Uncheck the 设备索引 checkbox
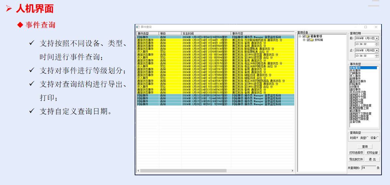Screen dimensions: 390x185 point(304,36)
